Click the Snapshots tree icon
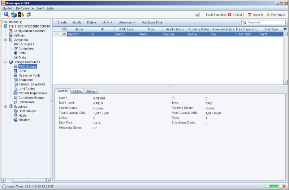 (16, 80)
